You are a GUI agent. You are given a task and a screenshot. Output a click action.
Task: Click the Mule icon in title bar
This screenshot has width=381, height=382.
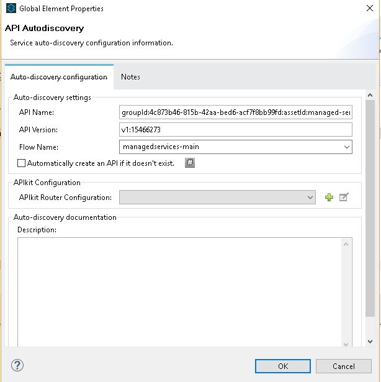coord(11,9)
